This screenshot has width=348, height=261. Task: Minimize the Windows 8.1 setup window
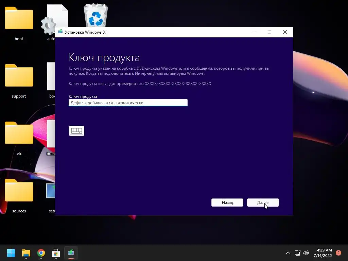(254, 32)
